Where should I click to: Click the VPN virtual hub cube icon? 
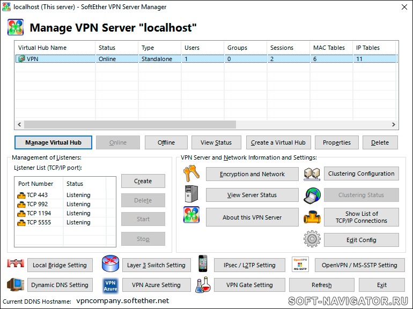[21, 59]
